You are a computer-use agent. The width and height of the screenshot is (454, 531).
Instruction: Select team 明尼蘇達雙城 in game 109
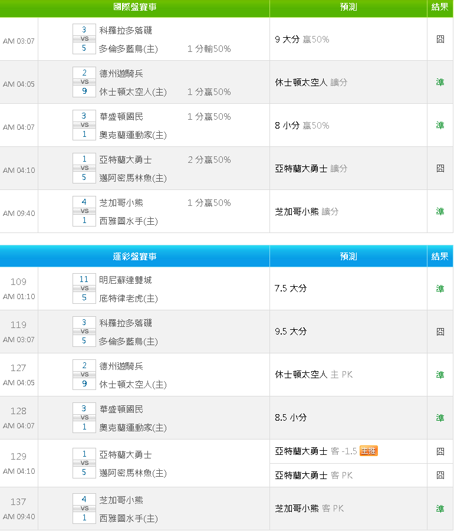[125, 280]
